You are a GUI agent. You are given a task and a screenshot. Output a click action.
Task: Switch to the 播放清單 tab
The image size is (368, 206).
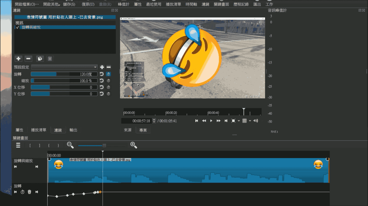[39, 130]
